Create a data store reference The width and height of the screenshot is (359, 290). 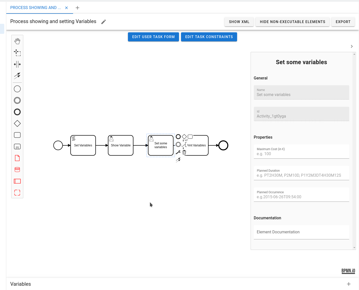pos(17,170)
